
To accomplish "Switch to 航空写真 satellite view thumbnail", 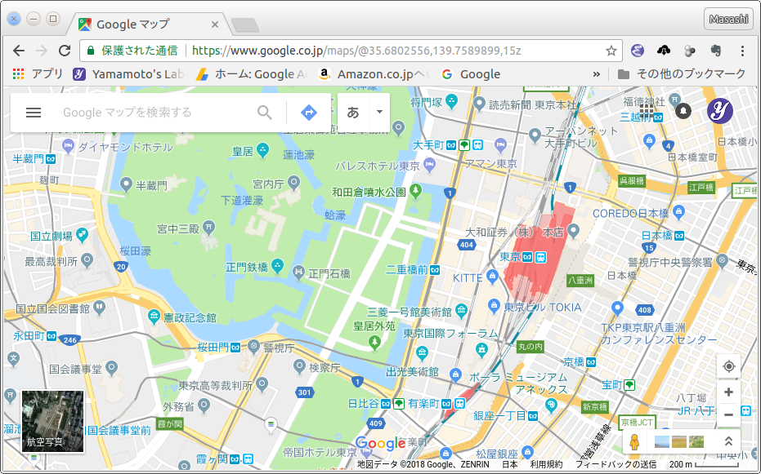I will pos(53,421).
